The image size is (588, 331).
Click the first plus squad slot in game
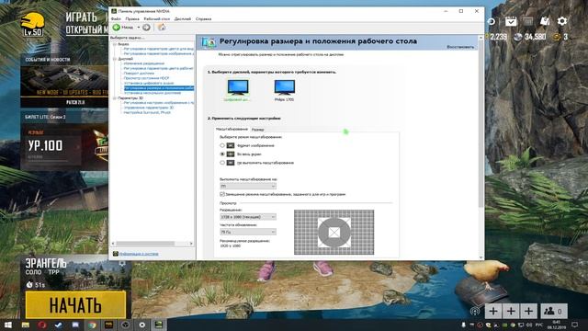[x=493, y=311]
